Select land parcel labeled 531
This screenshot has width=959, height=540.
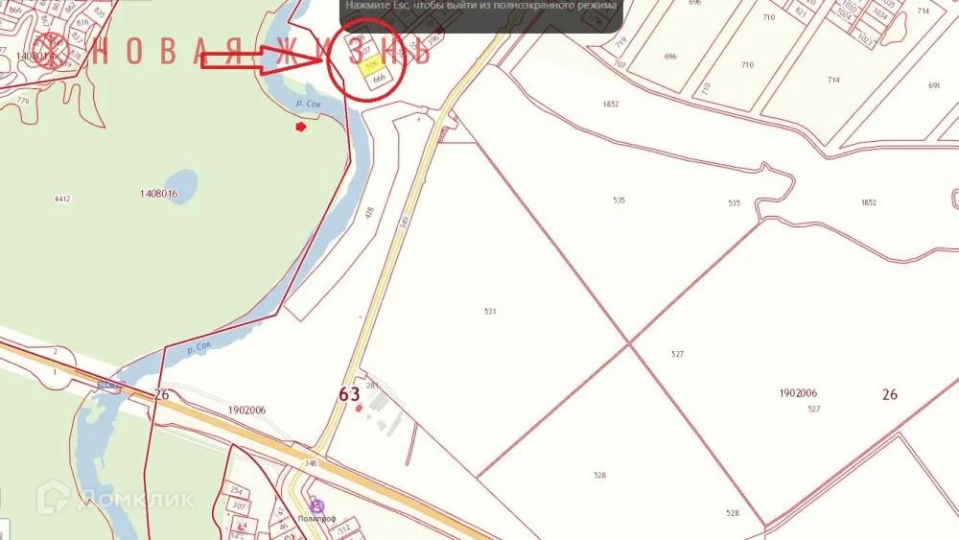tap(490, 312)
